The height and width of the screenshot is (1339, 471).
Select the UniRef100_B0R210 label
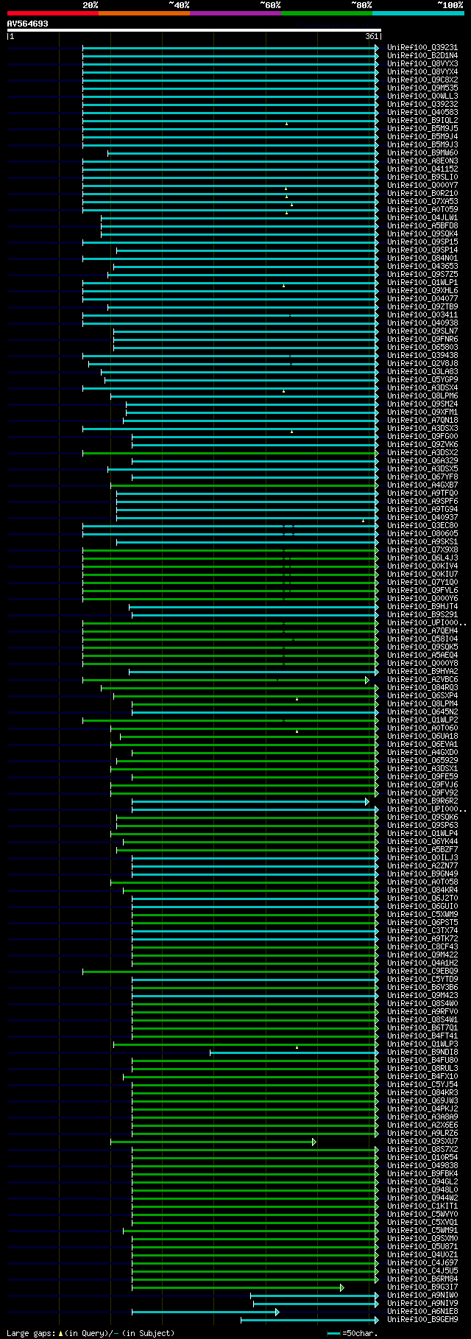click(422, 194)
